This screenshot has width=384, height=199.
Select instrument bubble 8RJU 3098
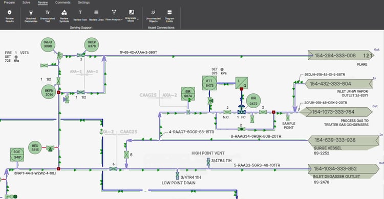tap(48, 44)
